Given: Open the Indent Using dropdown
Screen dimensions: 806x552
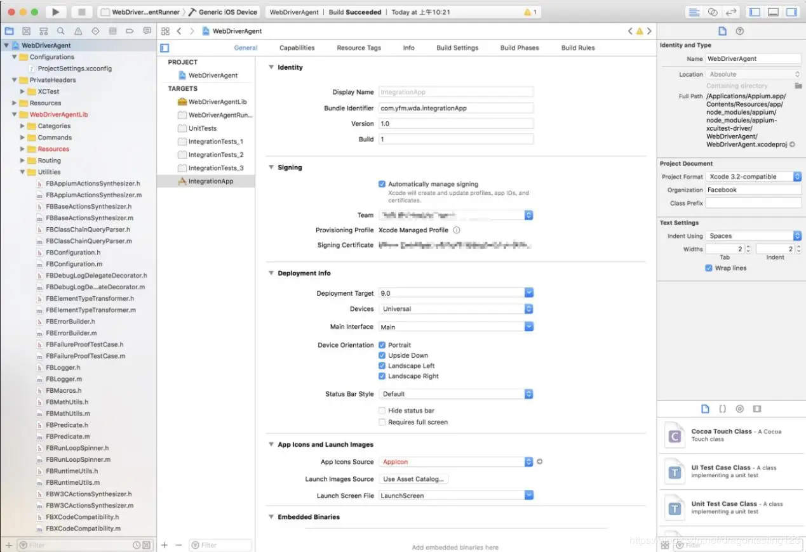Looking at the screenshot, I should (x=754, y=235).
